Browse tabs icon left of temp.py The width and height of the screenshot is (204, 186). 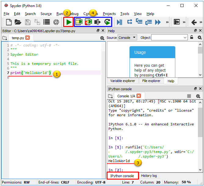click(x=5, y=38)
